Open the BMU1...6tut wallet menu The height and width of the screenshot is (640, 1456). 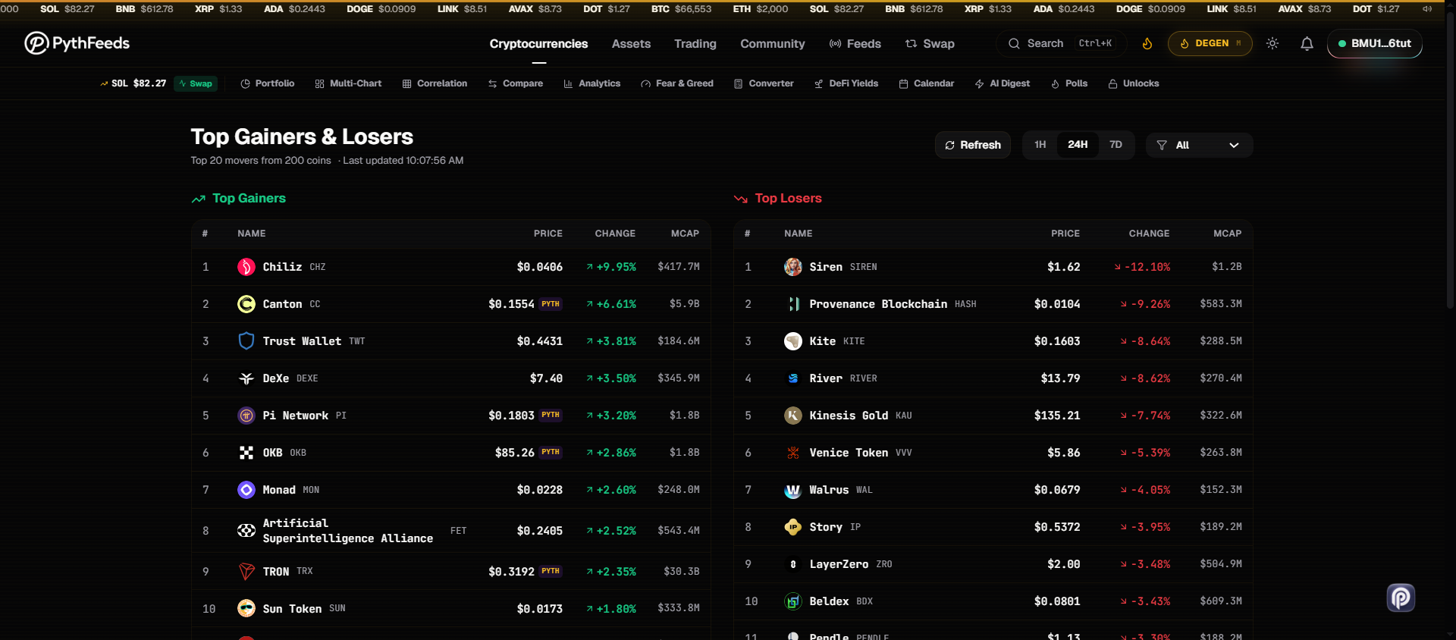tap(1374, 44)
